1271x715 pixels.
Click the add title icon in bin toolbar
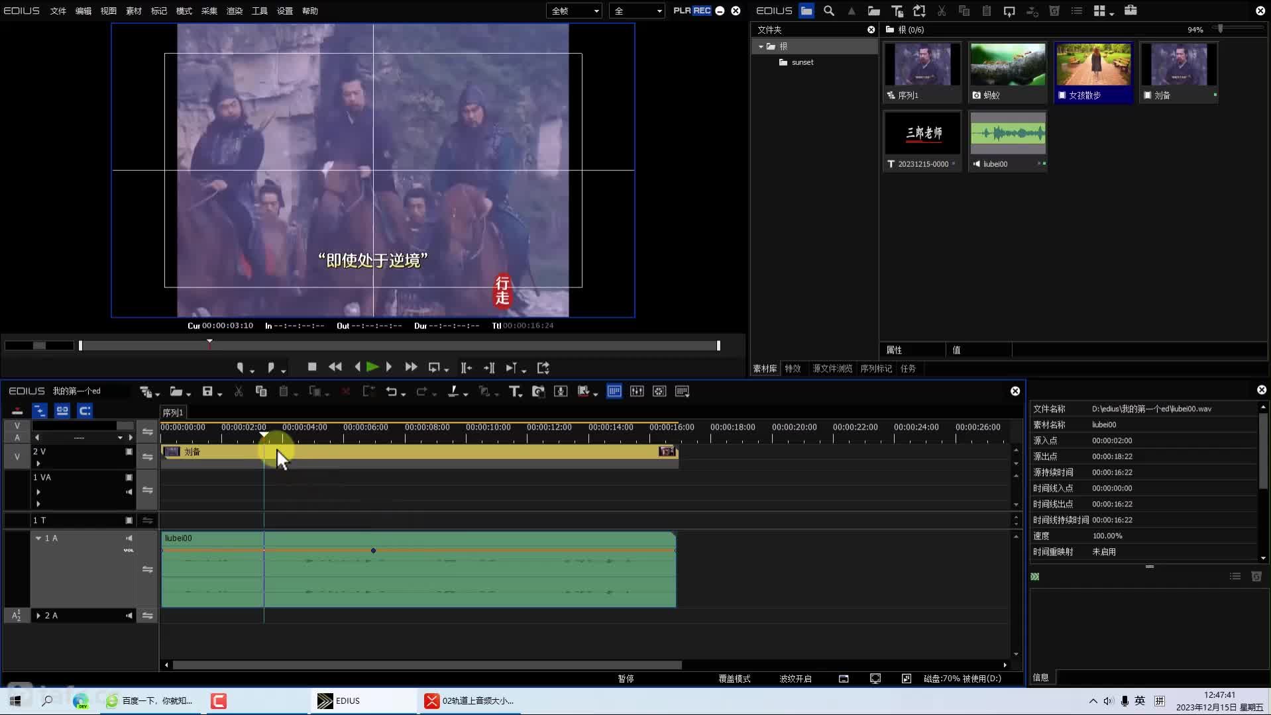897,11
